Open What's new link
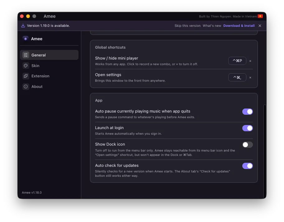This screenshot has width=284, height=222. coord(212,26)
